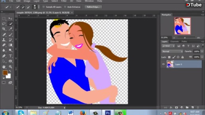Choose Subtract from selection mode
The height and width of the screenshot is (115, 205).
pos(28,7)
